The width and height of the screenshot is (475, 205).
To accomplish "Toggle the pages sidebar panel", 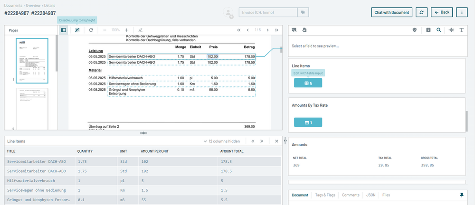I will tap(63, 30).
